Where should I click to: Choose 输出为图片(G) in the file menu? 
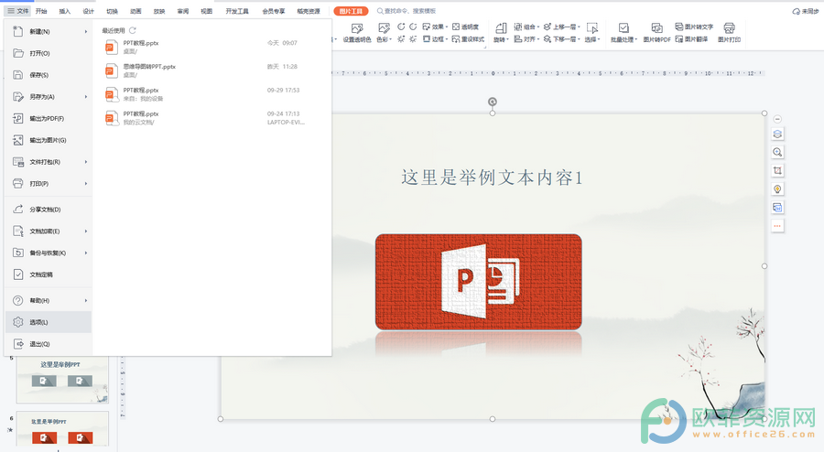(x=49, y=140)
